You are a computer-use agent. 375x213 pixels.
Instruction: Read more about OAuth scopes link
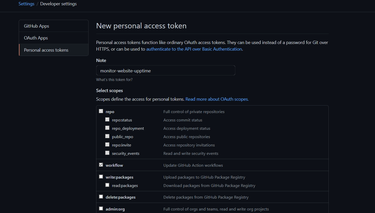[217, 99]
